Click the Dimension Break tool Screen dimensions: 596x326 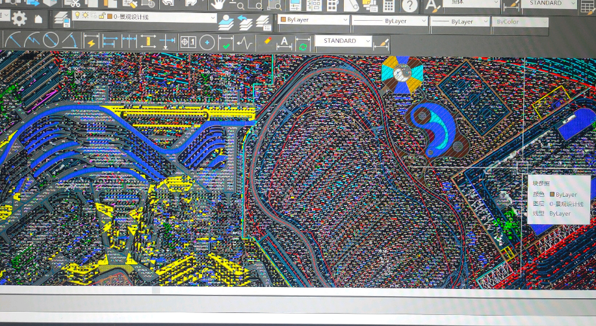click(x=167, y=42)
